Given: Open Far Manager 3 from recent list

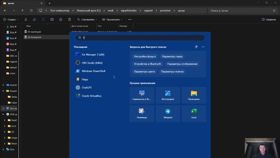Looking at the screenshot, I should (x=90, y=54).
